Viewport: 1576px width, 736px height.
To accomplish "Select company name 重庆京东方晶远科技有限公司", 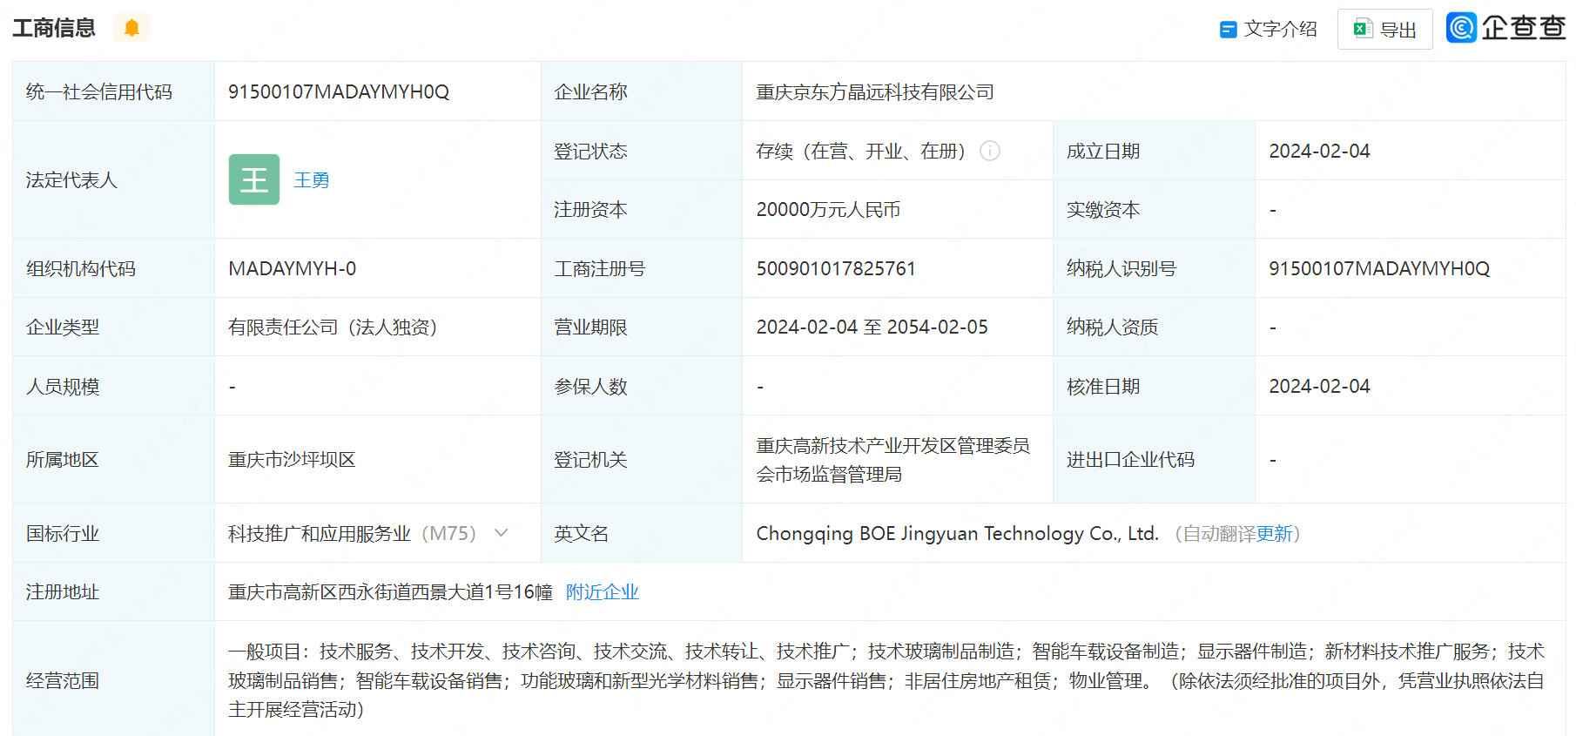I will pos(875,92).
